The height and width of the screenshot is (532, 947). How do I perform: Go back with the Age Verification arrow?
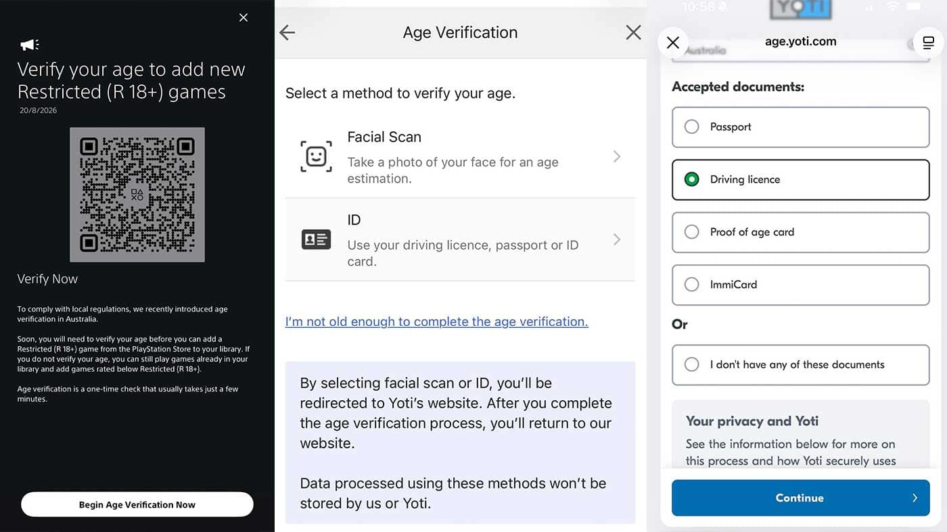click(287, 32)
